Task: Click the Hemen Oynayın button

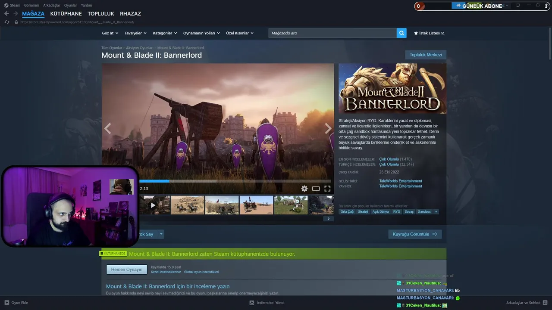Action: pos(127,270)
